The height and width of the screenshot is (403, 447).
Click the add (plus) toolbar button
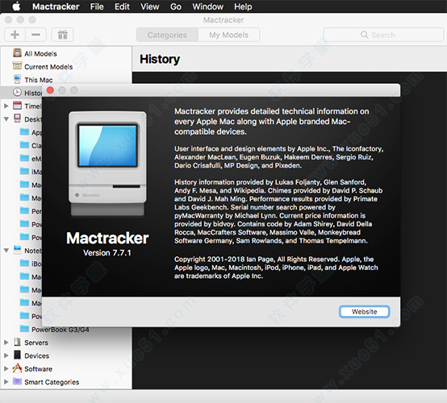15,35
